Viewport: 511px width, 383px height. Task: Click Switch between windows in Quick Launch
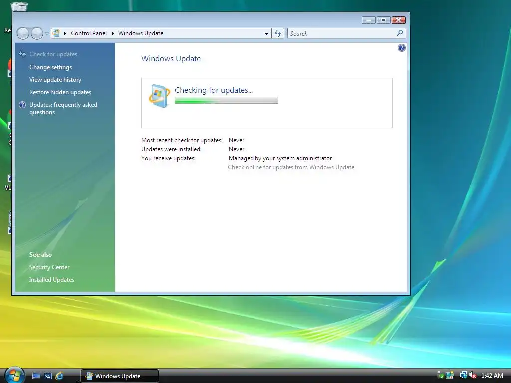[48, 376]
